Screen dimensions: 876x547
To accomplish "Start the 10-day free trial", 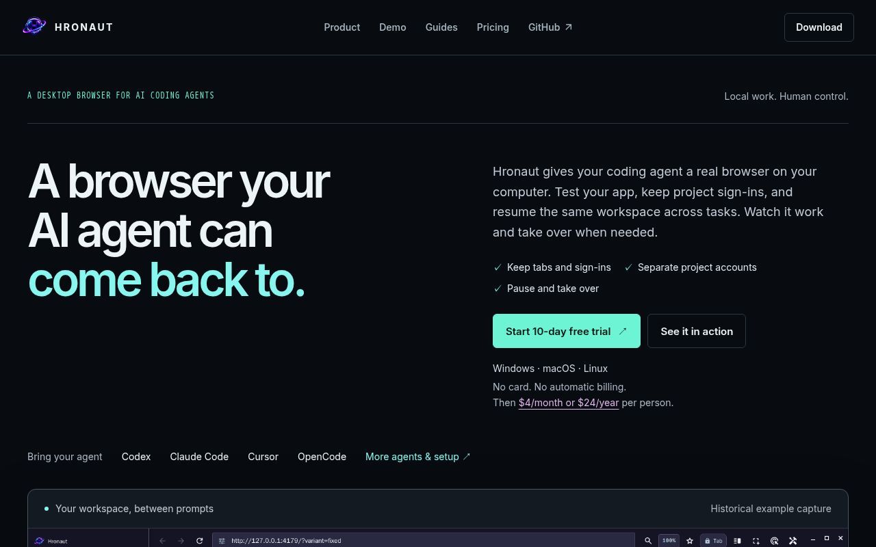I will (567, 331).
